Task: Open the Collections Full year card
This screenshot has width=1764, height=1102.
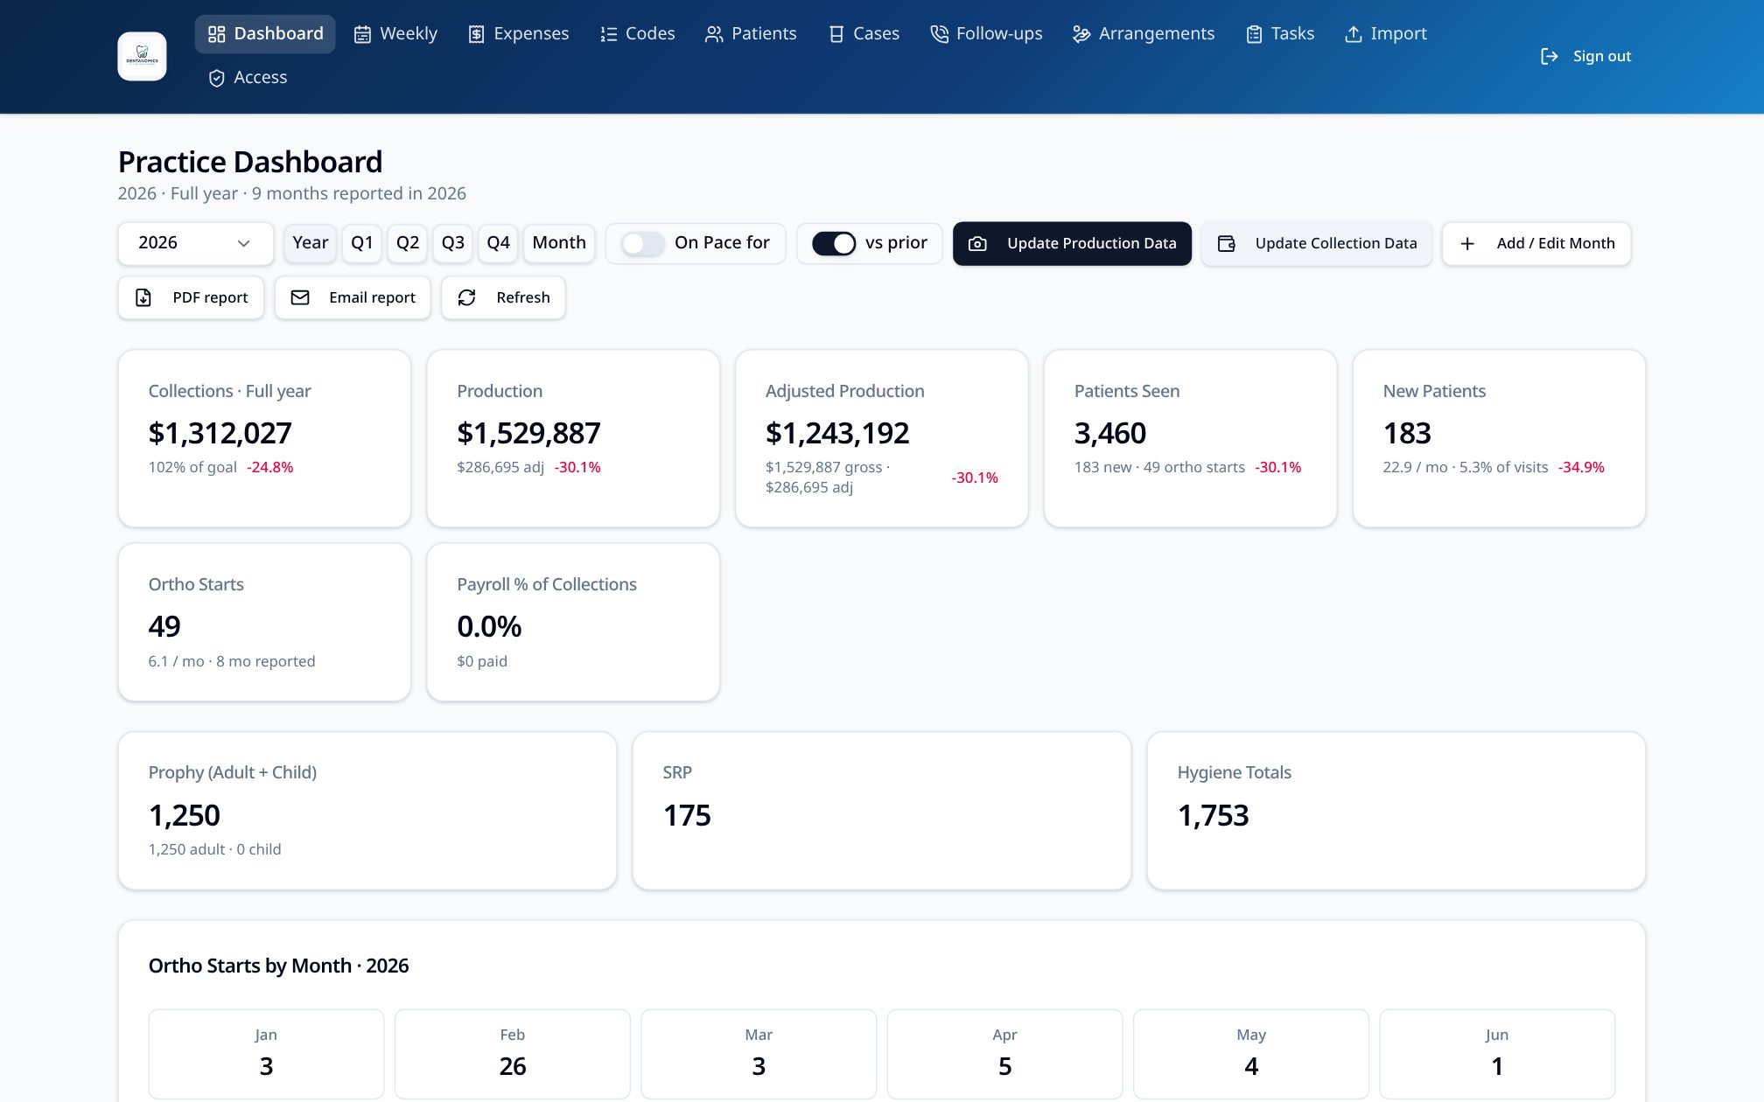Action: coord(264,438)
